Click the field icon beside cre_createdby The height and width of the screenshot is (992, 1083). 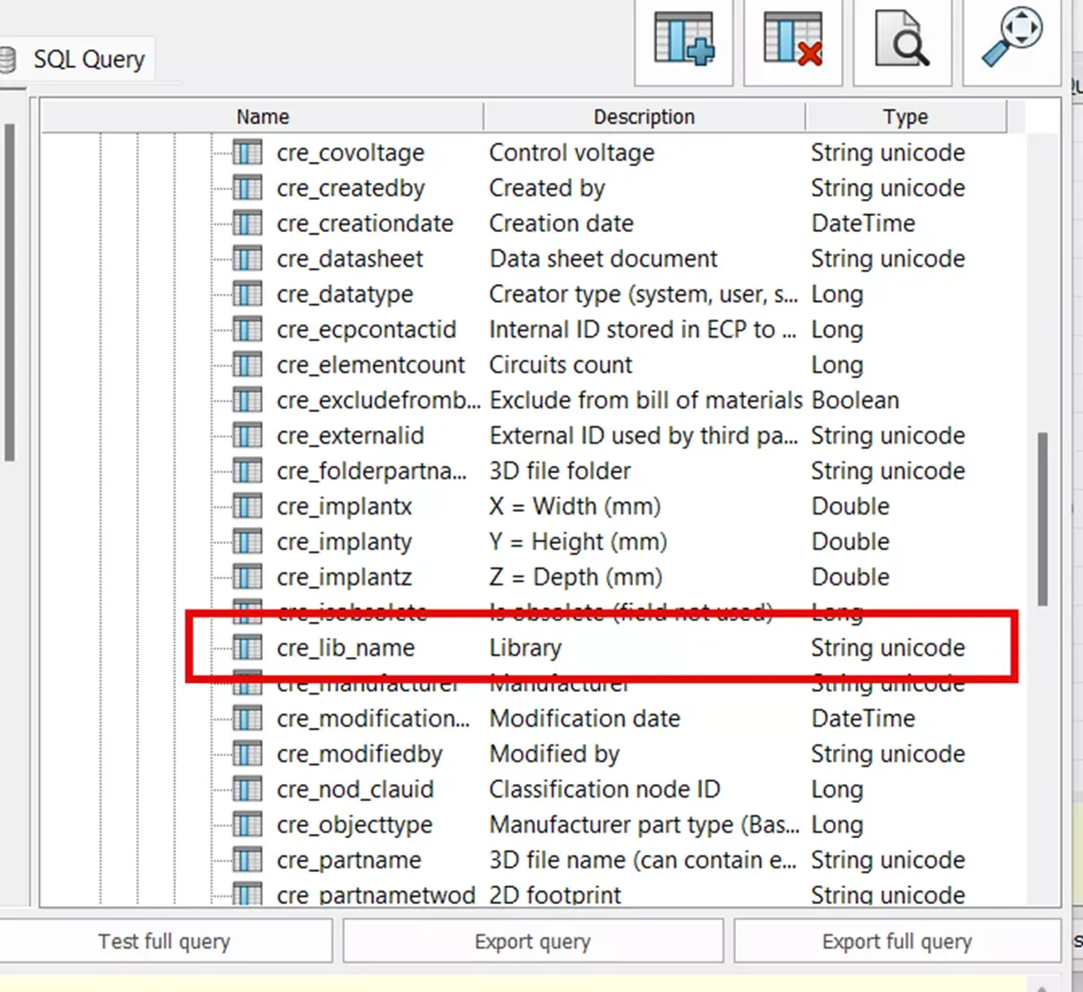(x=247, y=188)
